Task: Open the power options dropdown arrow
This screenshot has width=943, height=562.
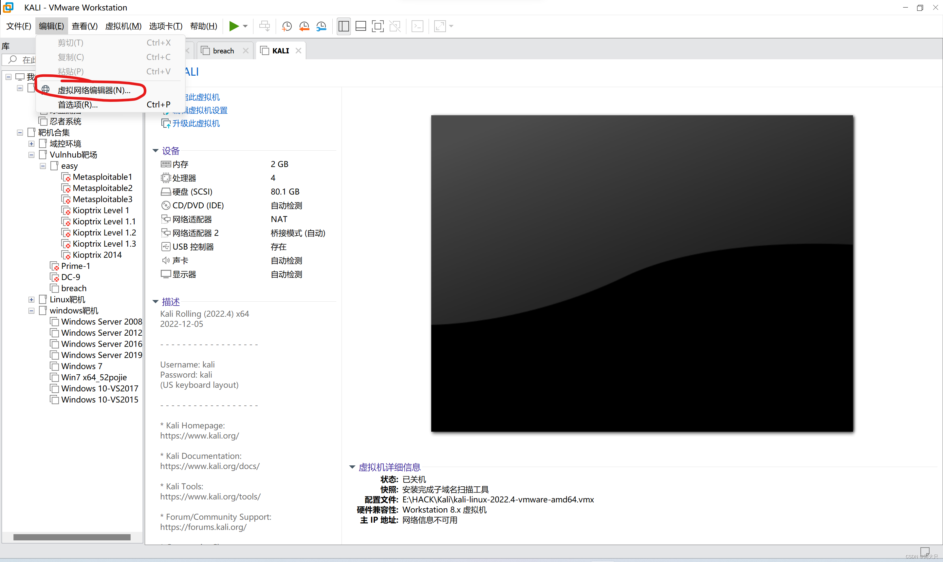Action: click(x=245, y=26)
